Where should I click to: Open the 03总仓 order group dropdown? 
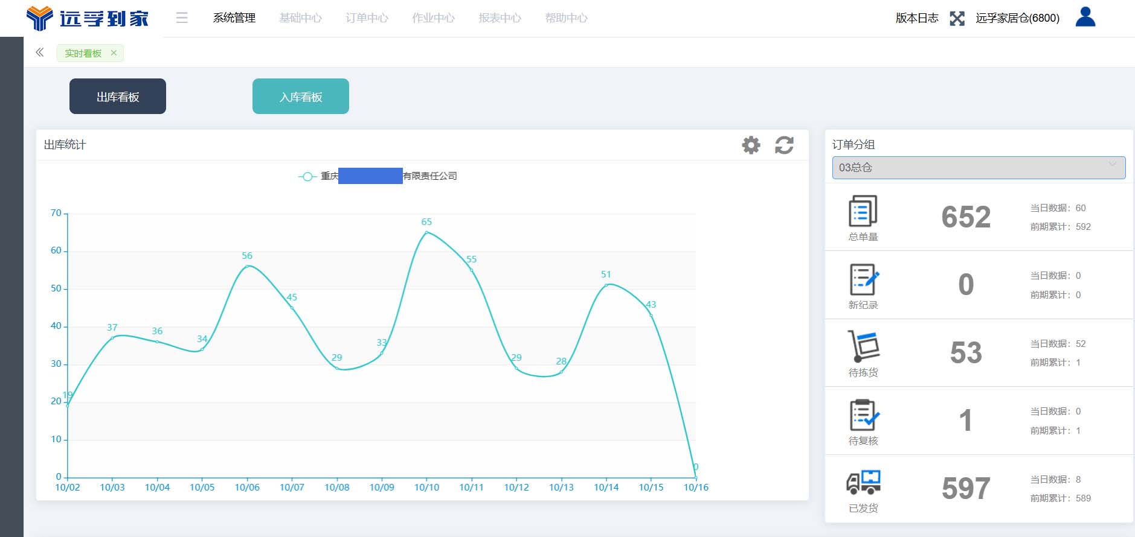978,168
